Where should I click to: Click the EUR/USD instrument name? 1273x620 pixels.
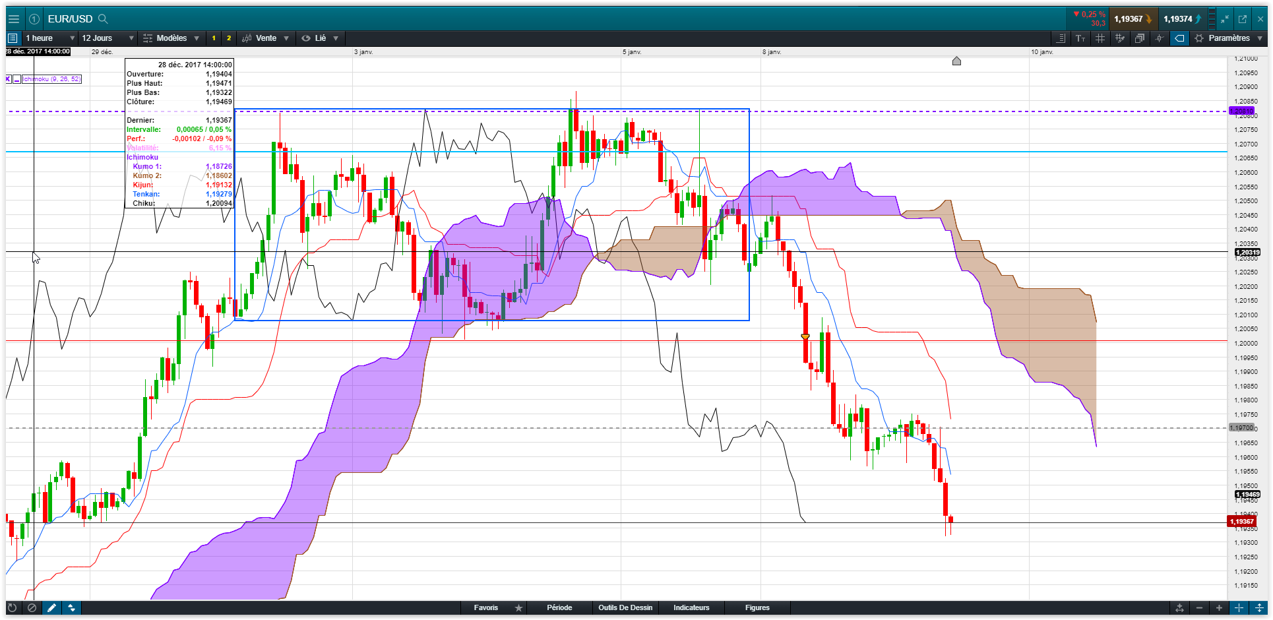(70, 19)
